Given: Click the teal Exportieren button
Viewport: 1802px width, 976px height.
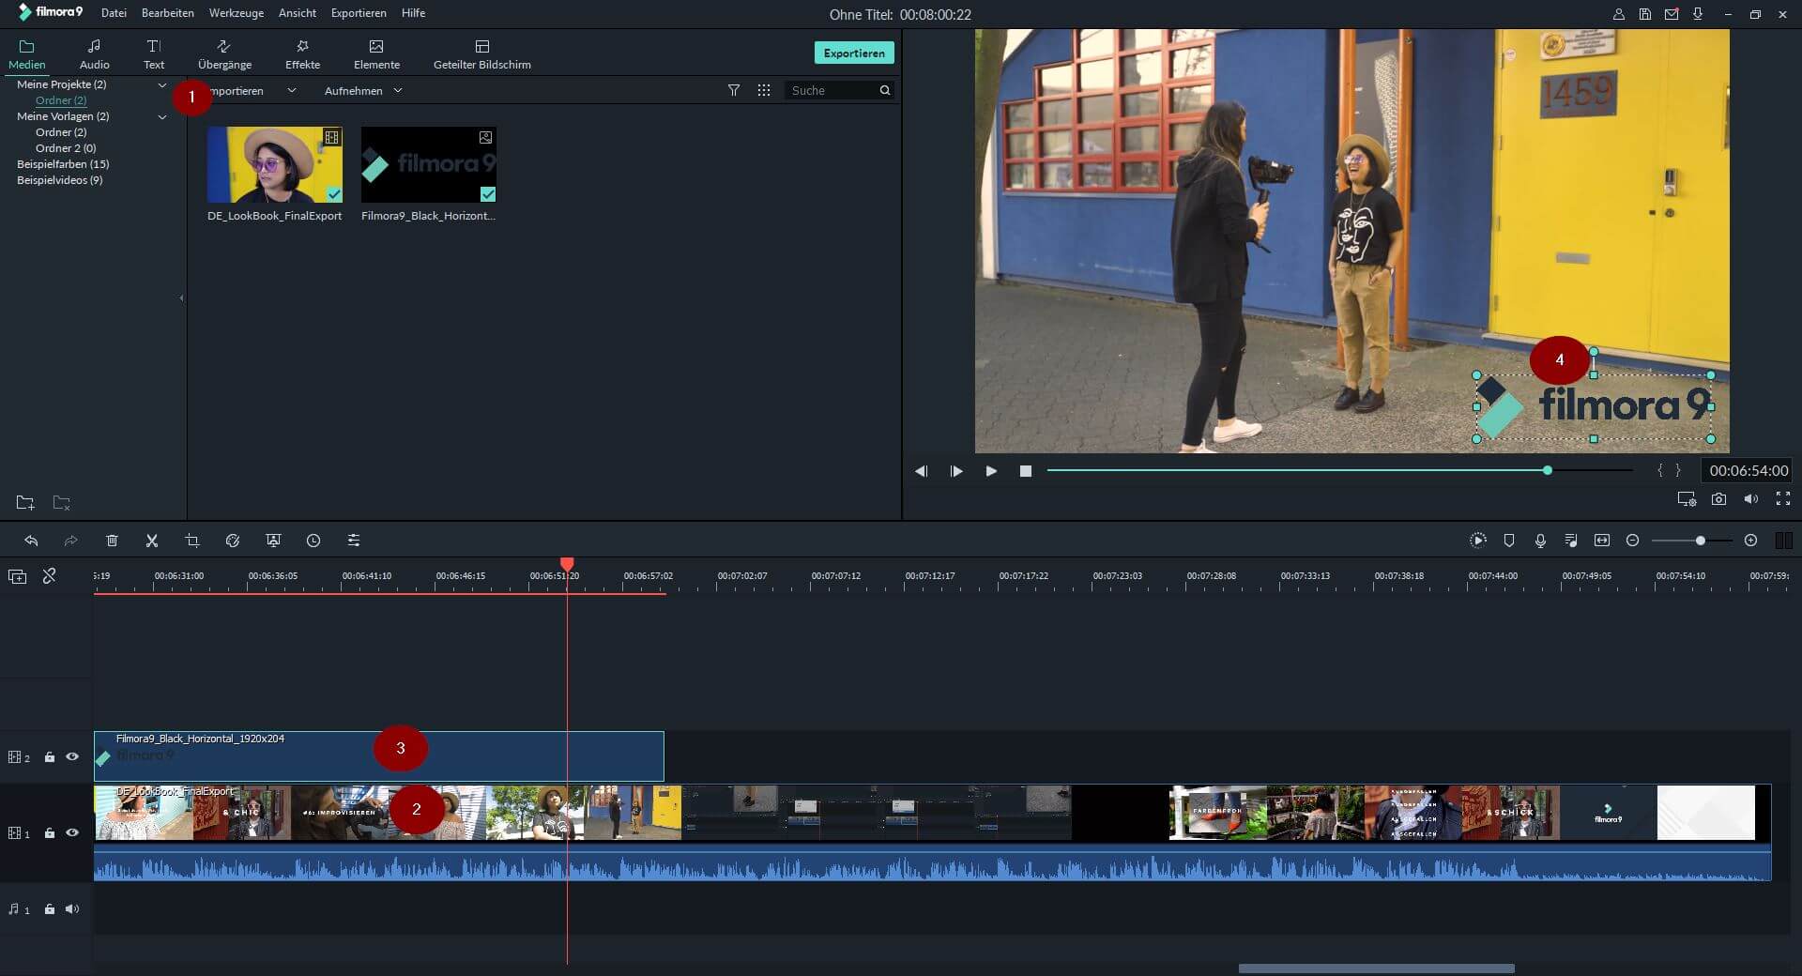Looking at the screenshot, I should tap(854, 53).
